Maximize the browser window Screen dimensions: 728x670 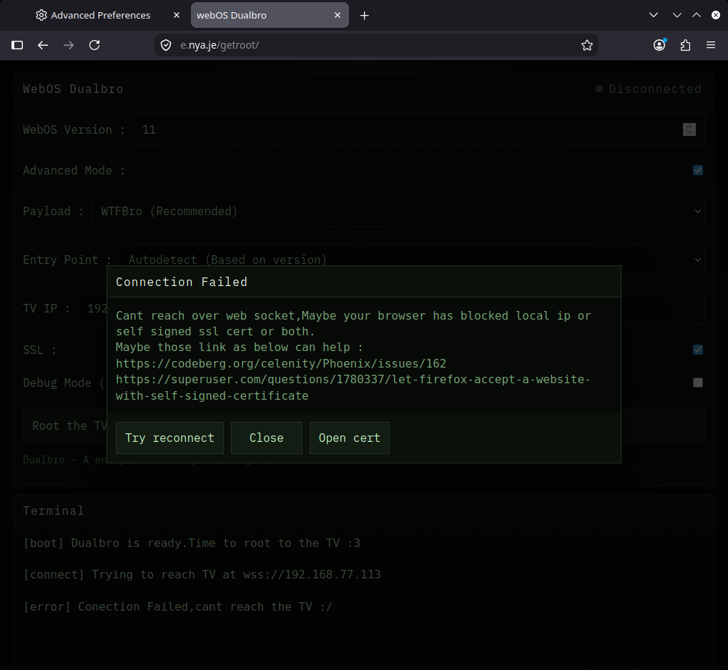click(697, 15)
